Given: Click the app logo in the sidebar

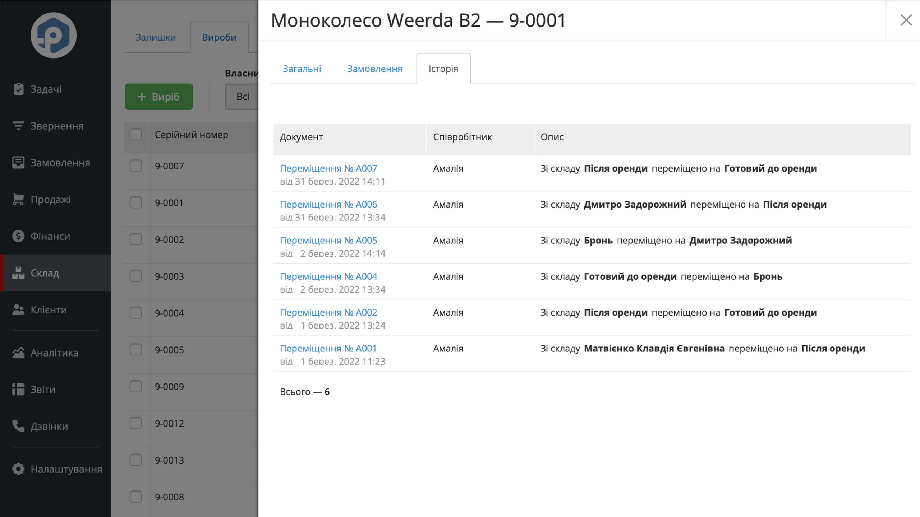Looking at the screenshot, I should click(54, 36).
